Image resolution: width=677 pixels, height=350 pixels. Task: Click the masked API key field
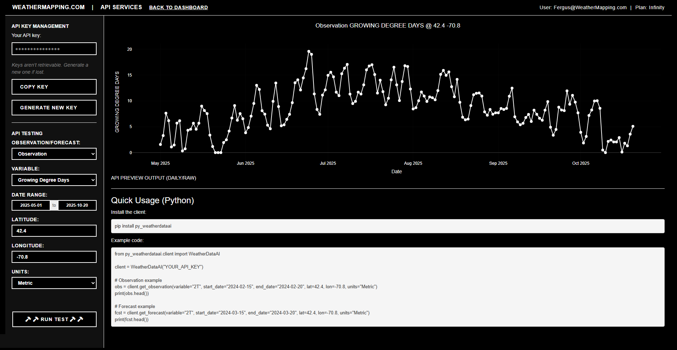click(54, 49)
